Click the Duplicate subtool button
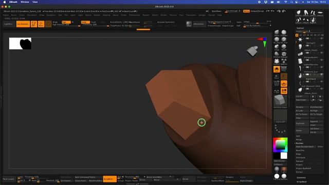Screen dimensions: 329x185 [302, 123]
